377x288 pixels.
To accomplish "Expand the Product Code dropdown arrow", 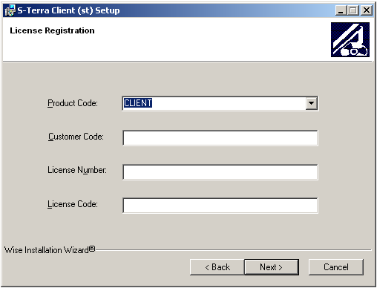I will (311, 103).
